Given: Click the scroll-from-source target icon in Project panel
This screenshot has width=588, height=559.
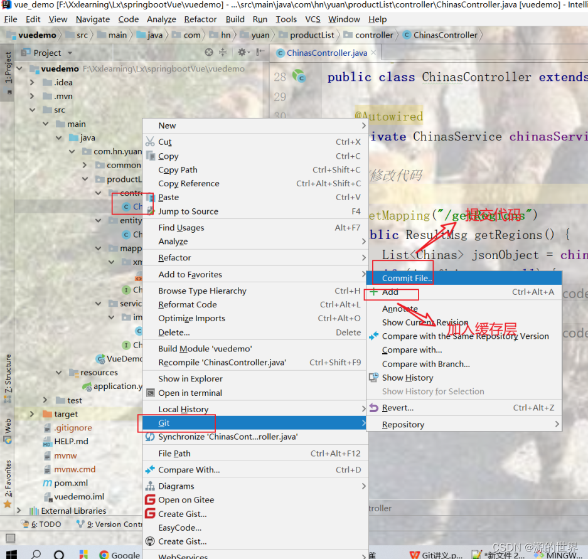Looking at the screenshot, I should [x=209, y=53].
